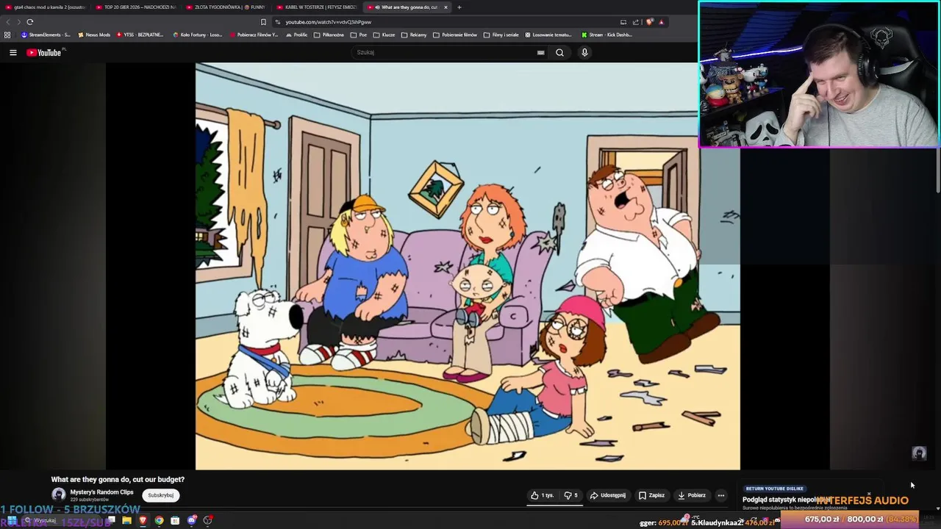The height and width of the screenshot is (529, 941).
Task: Open the YTSS bookmark
Action: point(140,35)
